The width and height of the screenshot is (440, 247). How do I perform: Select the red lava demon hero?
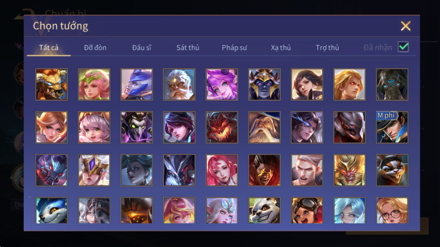tap(222, 127)
